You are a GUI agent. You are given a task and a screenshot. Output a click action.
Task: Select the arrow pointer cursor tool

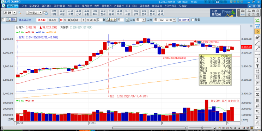pyautogui.click(x=257, y=31)
